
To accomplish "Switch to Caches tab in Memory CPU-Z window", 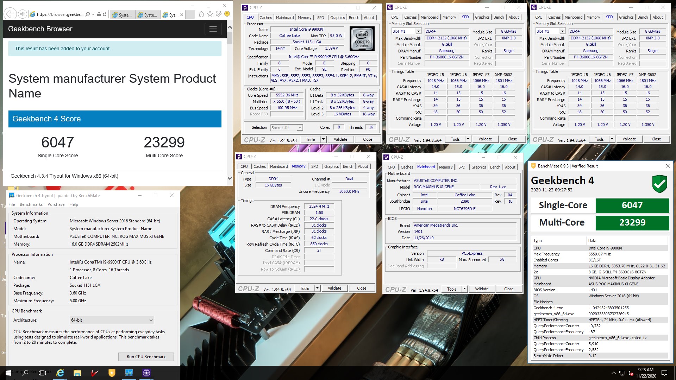I will 260,166.
